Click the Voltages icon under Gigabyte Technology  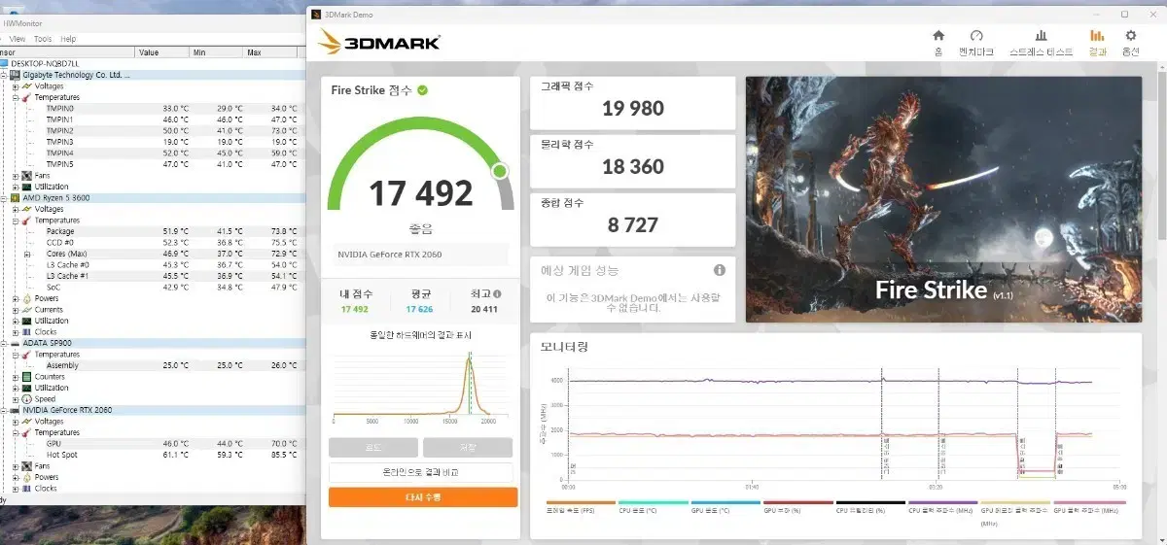(x=26, y=86)
